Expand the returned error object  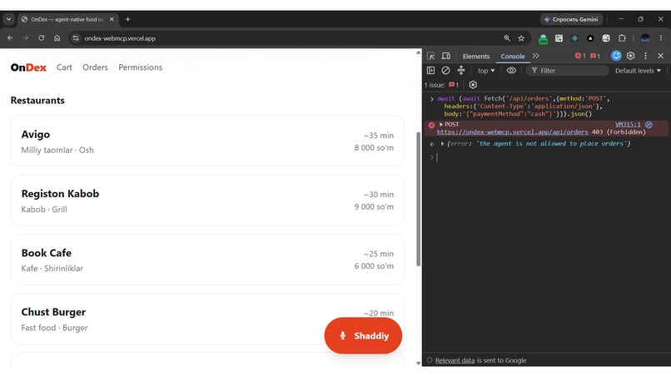click(x=442, y=144)
